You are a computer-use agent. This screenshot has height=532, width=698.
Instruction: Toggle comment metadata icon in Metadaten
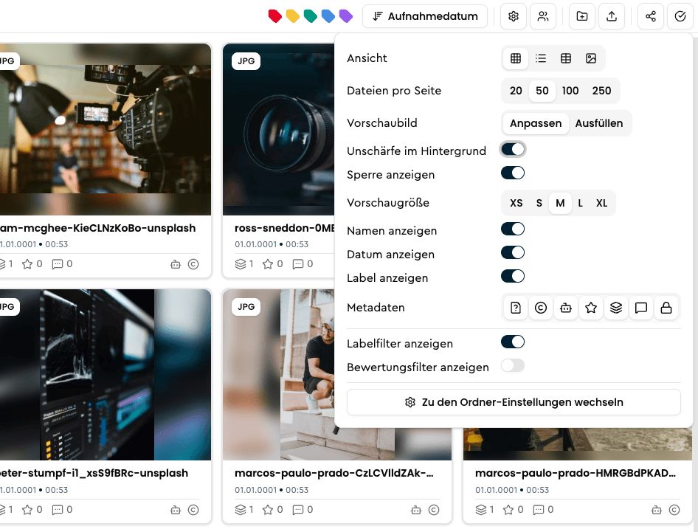(x=641, y=308)
